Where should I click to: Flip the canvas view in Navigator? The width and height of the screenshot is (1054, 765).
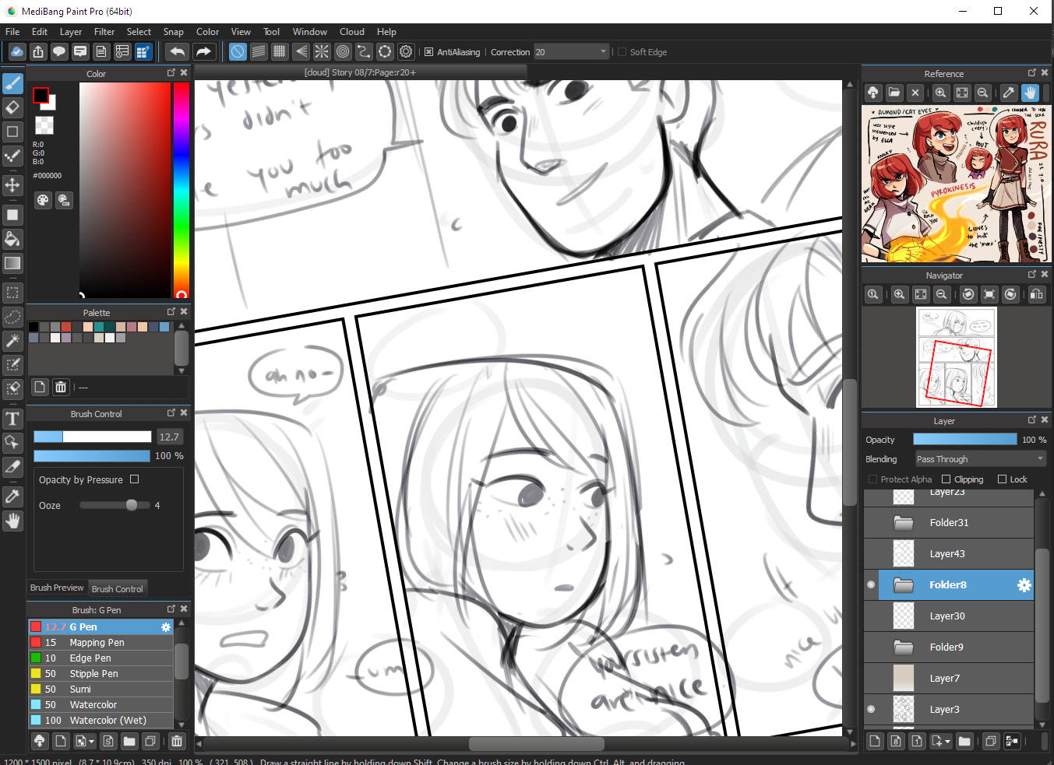pos(1037,294)
